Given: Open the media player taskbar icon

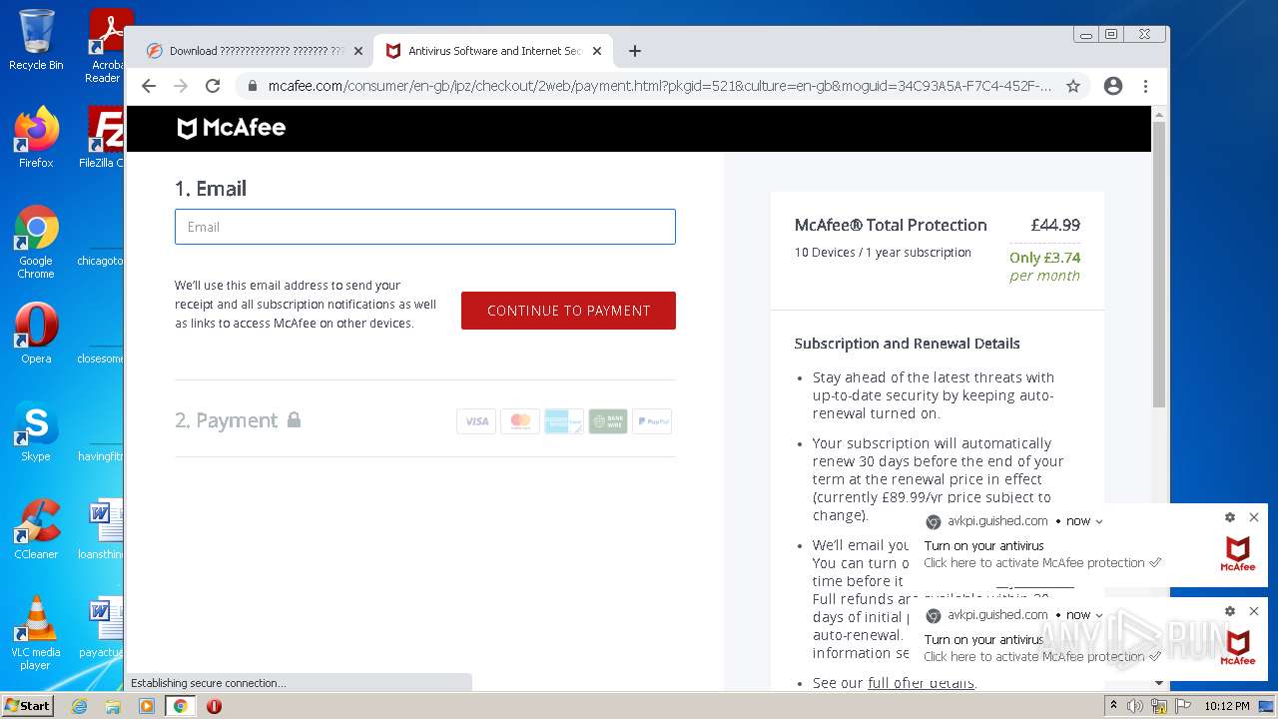Looking at the screenshot, I should 147,706.
